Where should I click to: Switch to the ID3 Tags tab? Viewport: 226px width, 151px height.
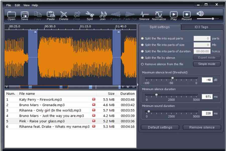pyautogui.click(x=201, y=27)
